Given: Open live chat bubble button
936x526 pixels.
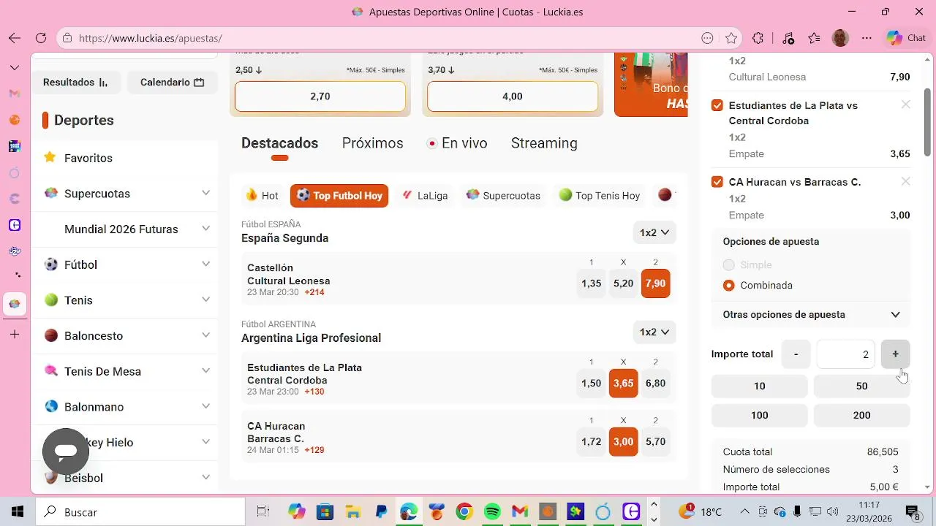Looking at the screenshot, I should 66,451.
